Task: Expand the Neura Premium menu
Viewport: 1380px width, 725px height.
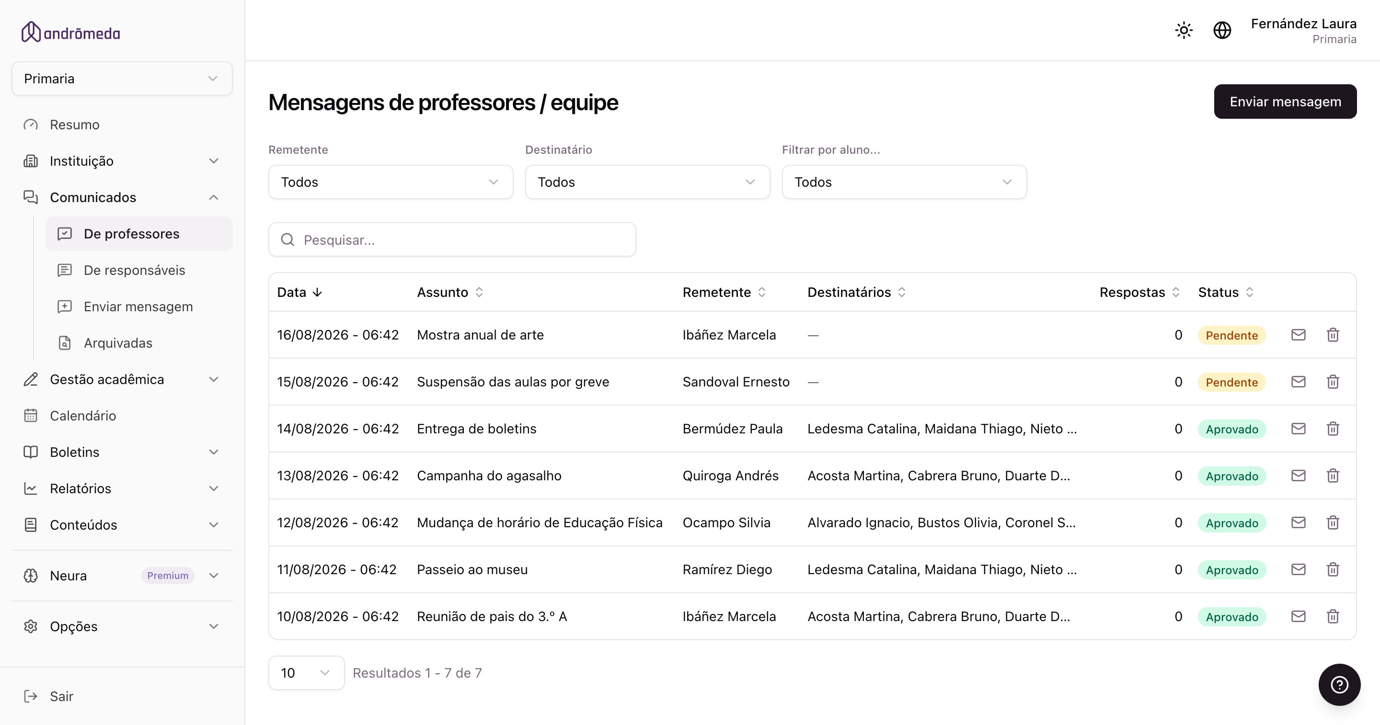Action: pyautogui.click(x=122, y=576)
